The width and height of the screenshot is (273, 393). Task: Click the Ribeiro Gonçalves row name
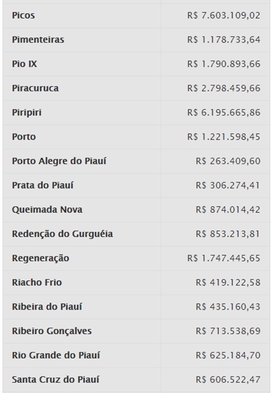pyautogui.click(x=52, y=331)
